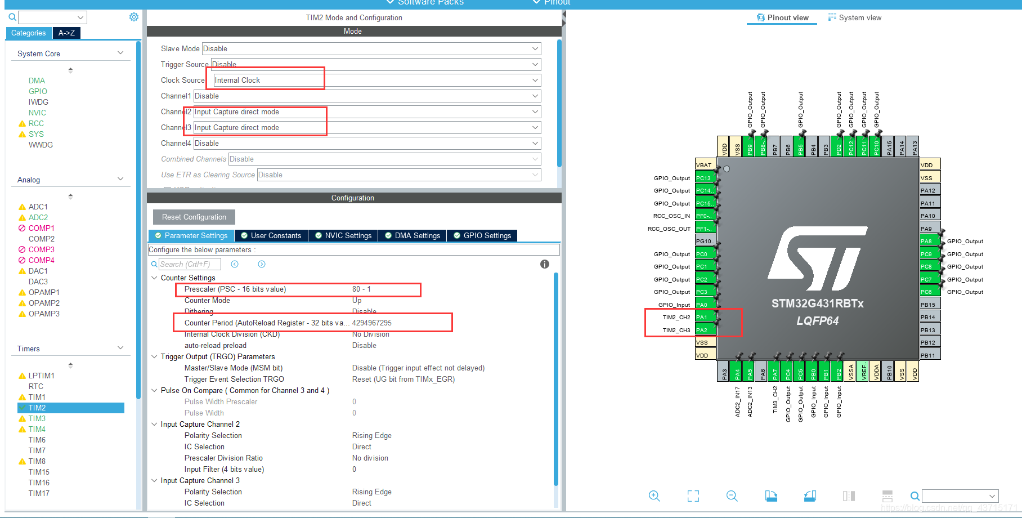Collapse Input Capture Channel 2 group
1022x518 pixels.
coord(154,424)
